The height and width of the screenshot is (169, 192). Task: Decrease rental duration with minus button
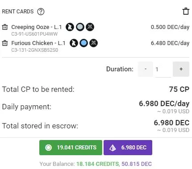pyautogui.click(x=146, y=69)
